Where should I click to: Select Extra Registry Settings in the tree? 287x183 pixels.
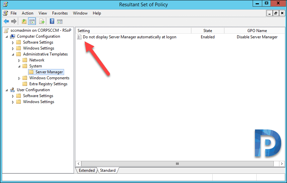(x=48, y=84)
